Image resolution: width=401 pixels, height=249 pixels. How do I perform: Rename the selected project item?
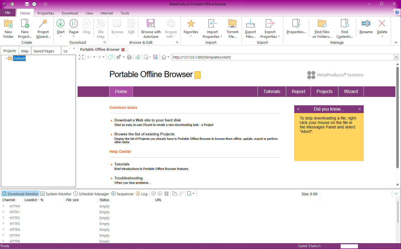click(366, 27)
